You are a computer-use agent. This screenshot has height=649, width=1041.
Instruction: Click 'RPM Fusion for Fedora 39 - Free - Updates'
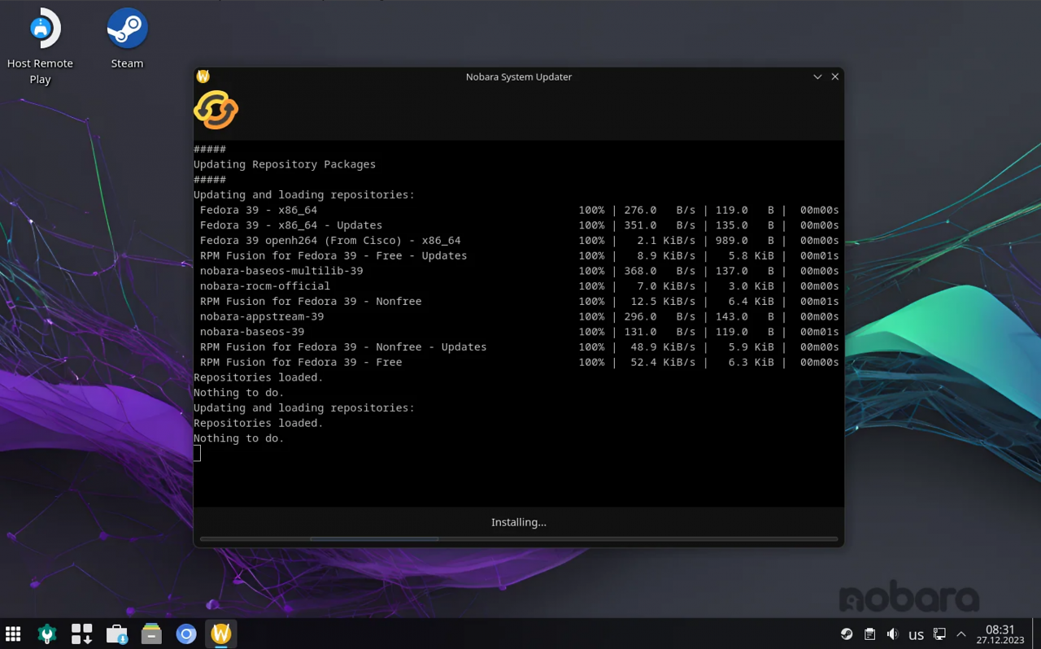tap(519, 255)
